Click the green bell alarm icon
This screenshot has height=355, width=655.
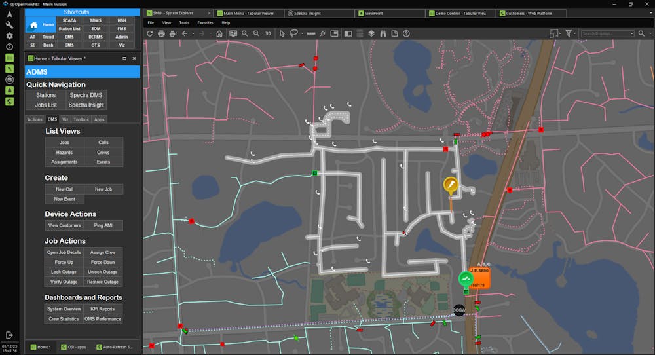[9, 90]
